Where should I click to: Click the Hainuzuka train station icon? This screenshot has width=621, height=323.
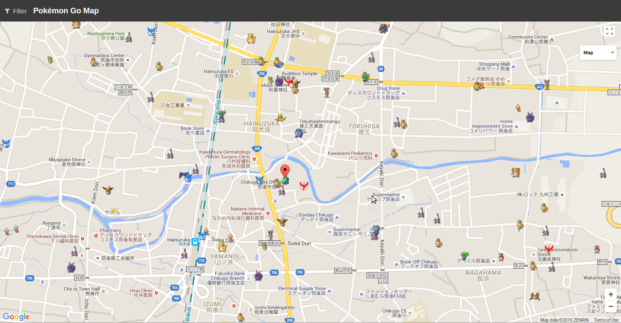point(195,242)
